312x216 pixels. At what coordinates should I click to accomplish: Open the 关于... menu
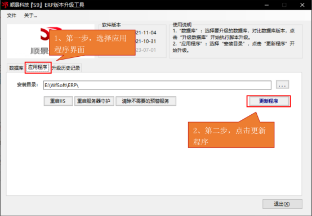coord(30,15)
